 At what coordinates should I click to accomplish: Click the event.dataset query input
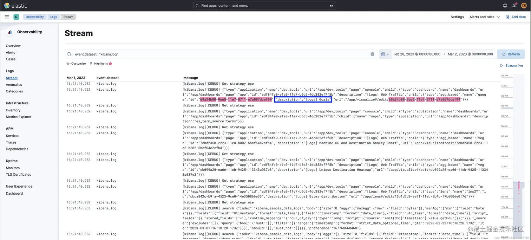tap(220, 54)
